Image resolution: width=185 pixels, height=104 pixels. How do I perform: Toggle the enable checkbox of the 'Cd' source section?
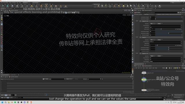click(x=142, y=53)
